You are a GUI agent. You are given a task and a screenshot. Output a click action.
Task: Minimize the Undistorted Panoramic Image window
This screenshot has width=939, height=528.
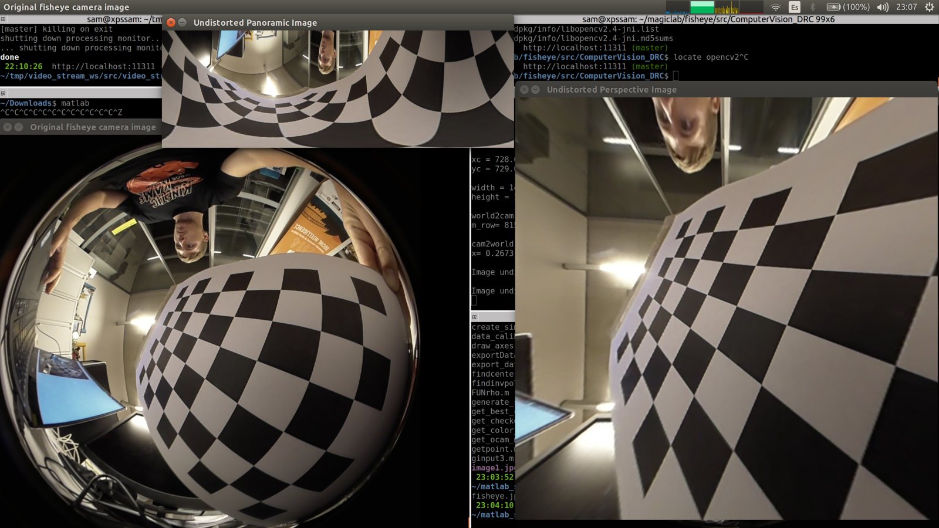pos(183,22)
